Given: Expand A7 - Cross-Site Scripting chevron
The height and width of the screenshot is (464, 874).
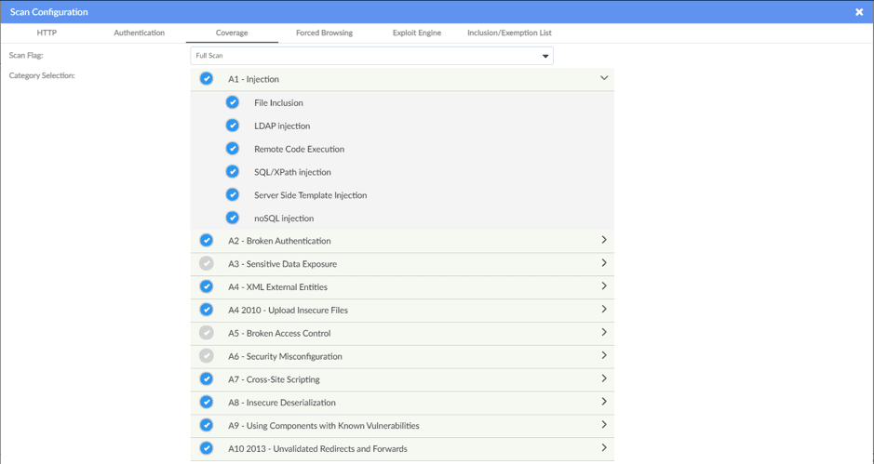Looking at the screenshot, I should [603, 378].
